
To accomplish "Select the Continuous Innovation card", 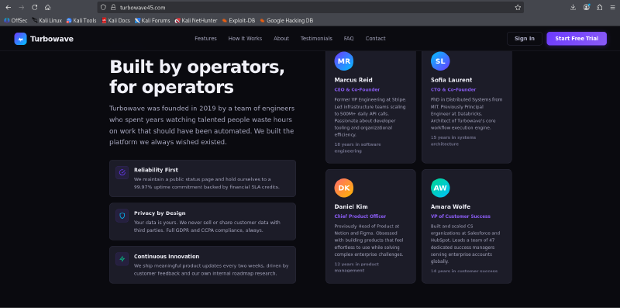I will (x=202, y=265).
